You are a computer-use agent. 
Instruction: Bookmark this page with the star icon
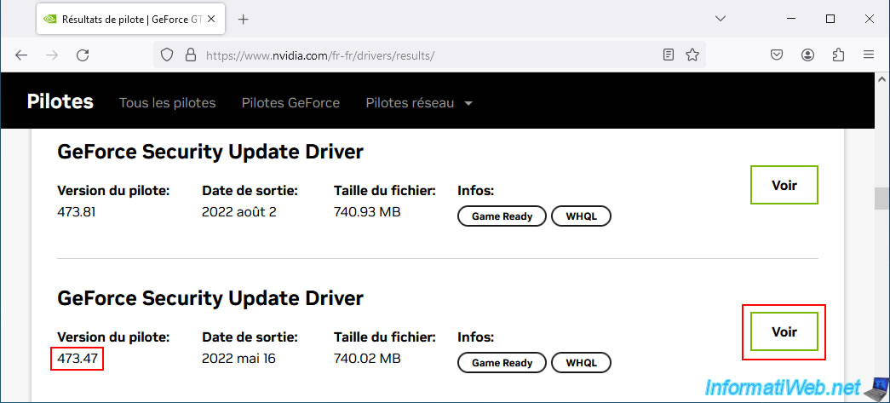692,55
